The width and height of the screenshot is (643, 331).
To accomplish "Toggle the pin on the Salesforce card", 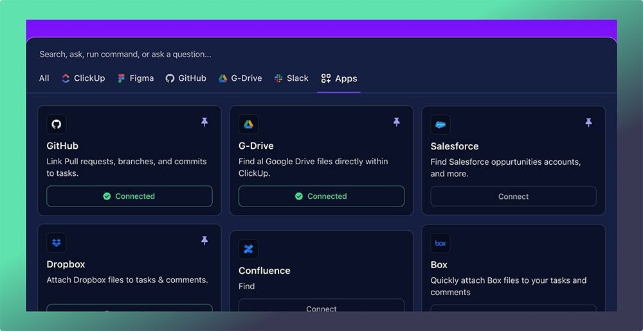I will [x=589, y=123].
